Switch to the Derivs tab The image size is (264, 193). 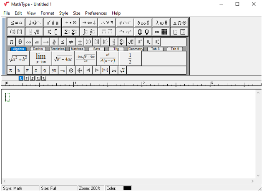pos(38,49)
